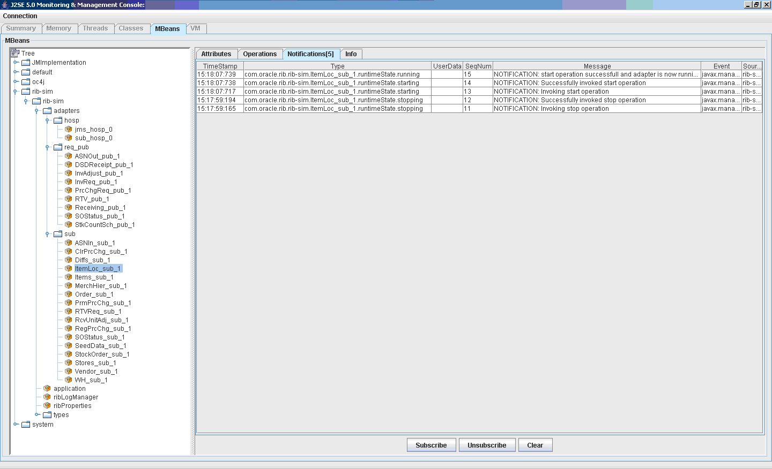Click the InvReq_pub_1 MBean icon
The image size is (772, 469).
(x=69, y=181)
